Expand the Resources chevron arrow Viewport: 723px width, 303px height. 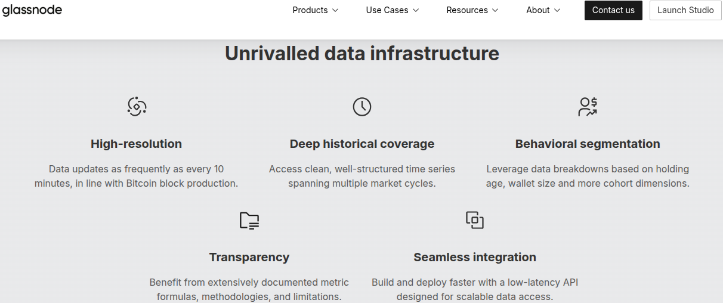click(x=495, y=10)
